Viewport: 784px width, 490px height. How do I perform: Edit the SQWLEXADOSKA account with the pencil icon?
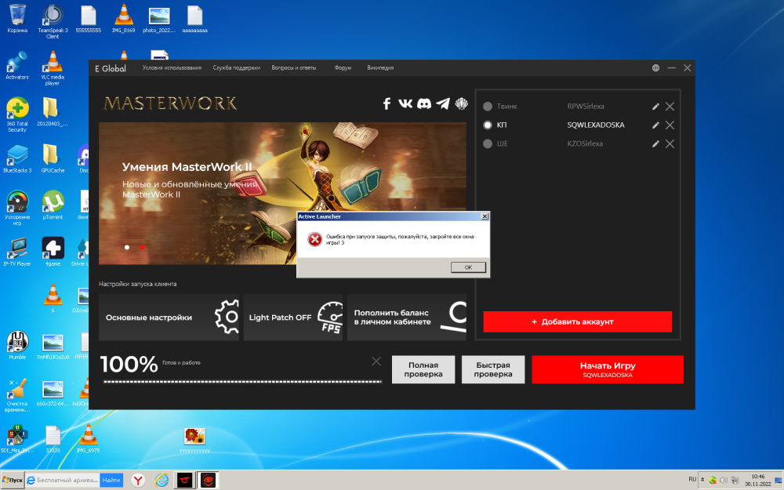[657, 125]
